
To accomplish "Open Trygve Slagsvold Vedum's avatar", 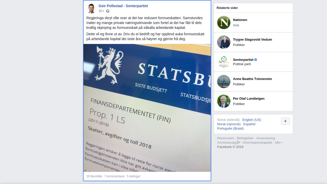I will pos(224,42).
